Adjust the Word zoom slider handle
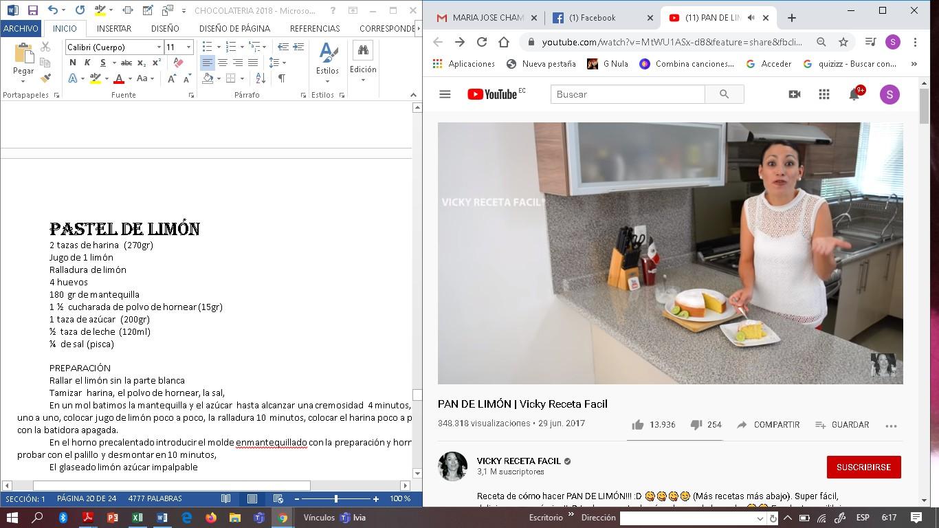 336,498
